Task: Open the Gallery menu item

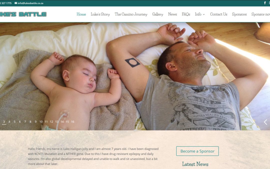Action: point(158,14)
